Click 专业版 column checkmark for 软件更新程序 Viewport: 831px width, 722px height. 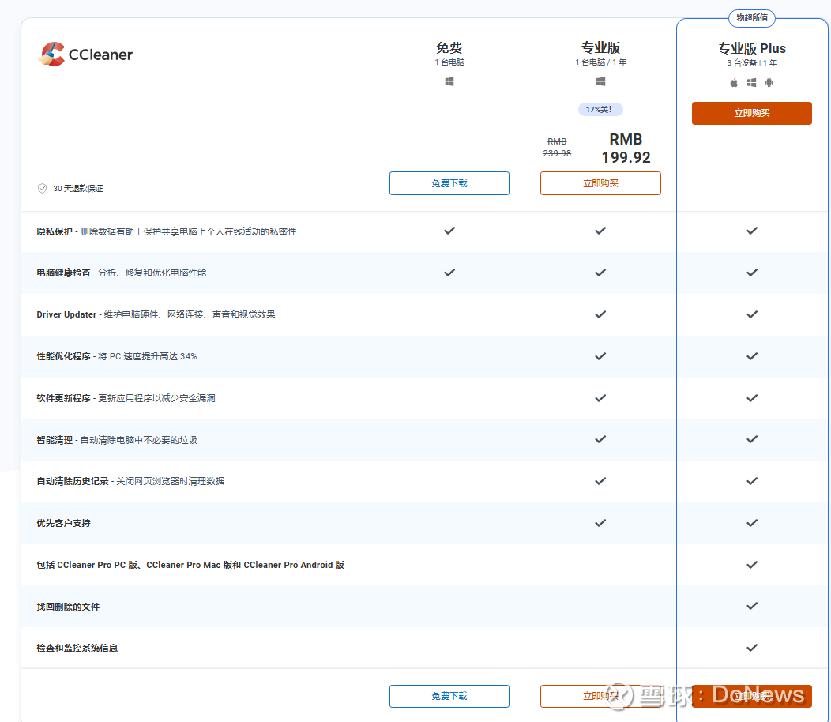[600, 398]
